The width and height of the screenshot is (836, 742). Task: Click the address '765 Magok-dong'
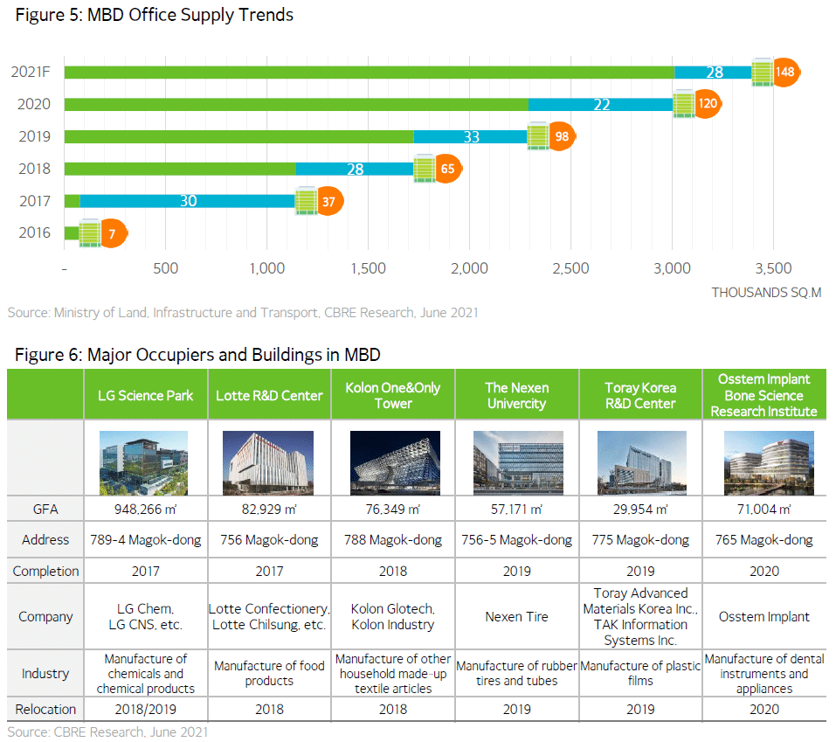tap(764, 540)
